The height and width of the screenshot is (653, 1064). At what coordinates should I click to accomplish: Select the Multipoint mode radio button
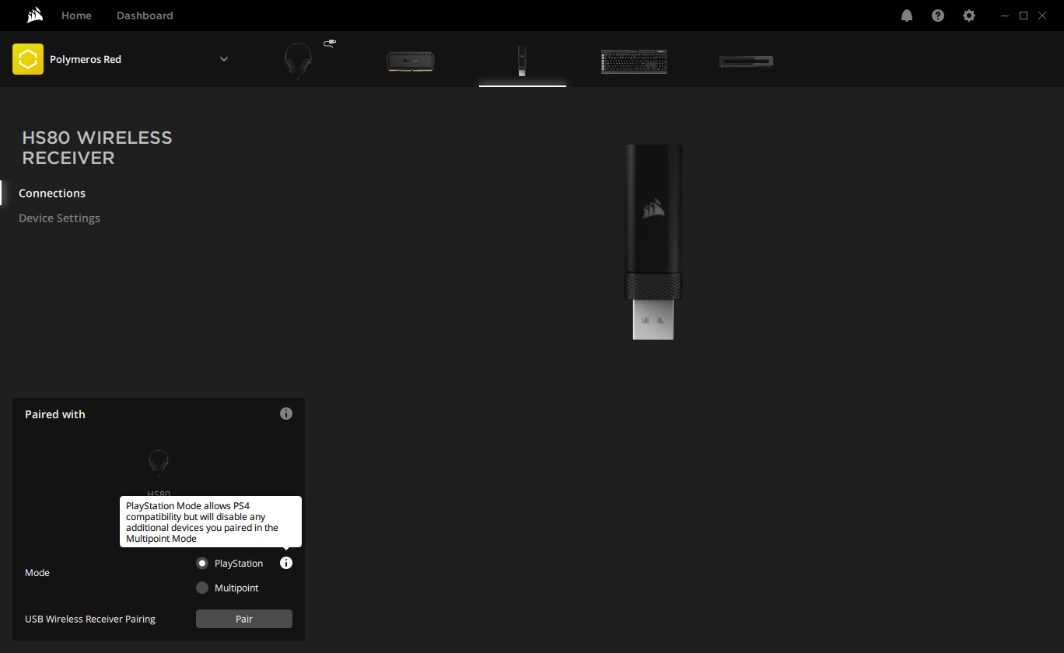202,588
